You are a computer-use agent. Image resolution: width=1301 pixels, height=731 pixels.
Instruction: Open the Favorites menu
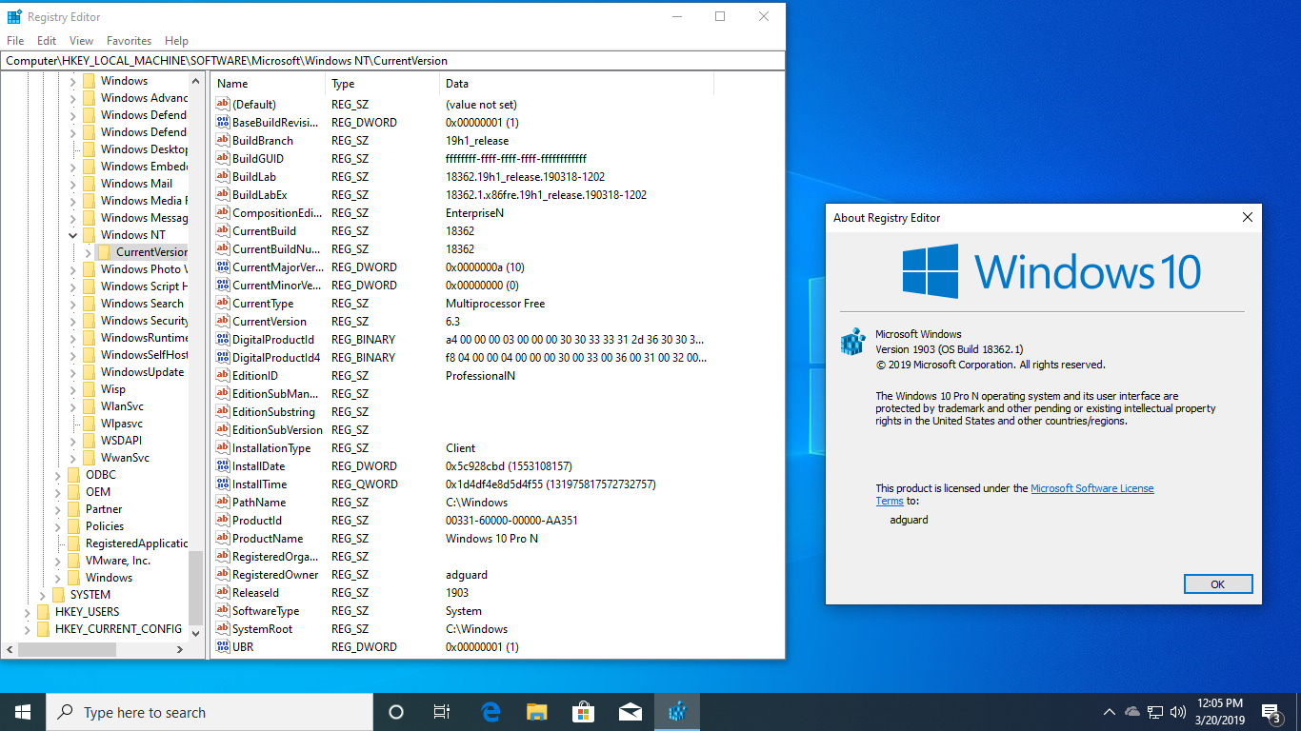[129, 41]
